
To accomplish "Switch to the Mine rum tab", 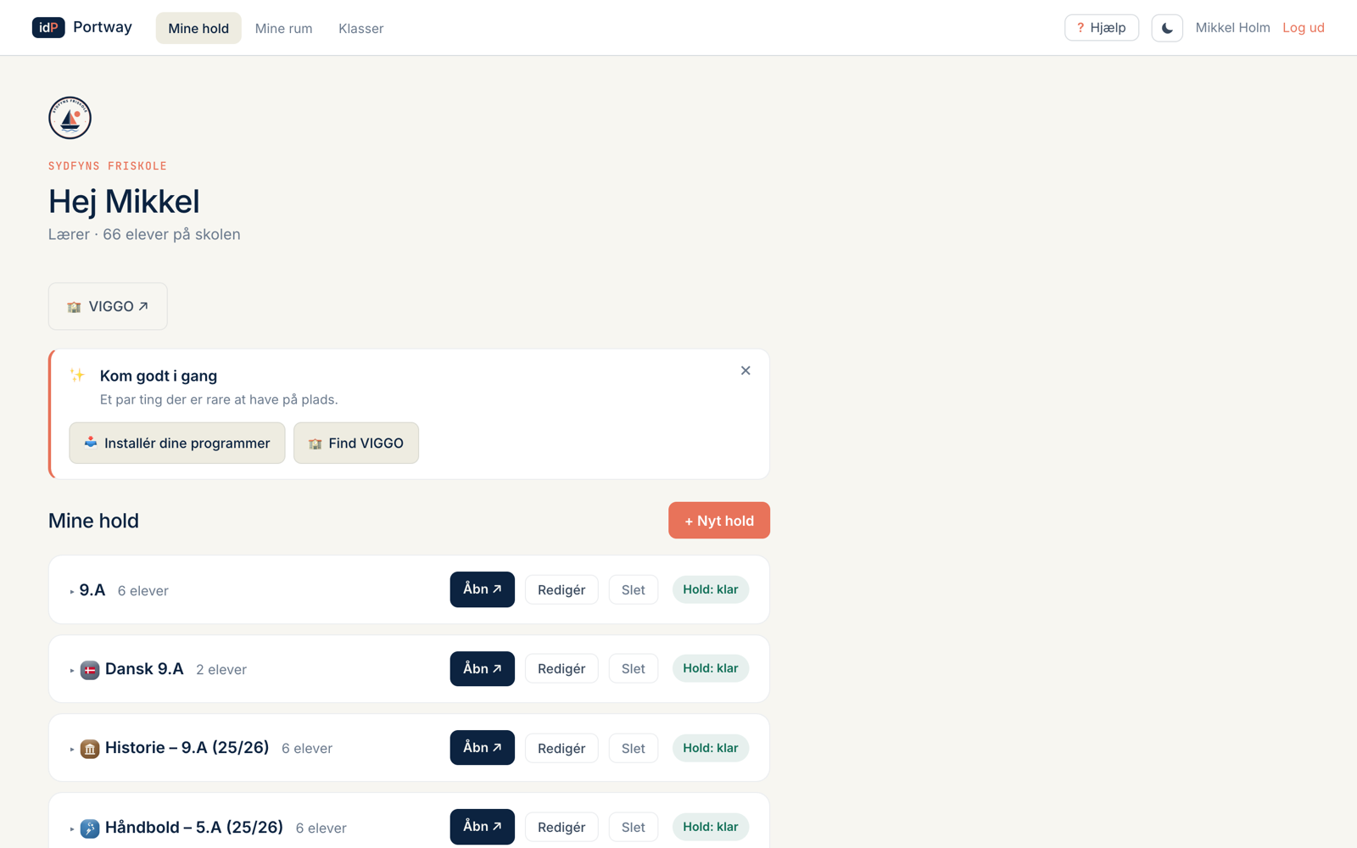I will (x=283, y=28).
